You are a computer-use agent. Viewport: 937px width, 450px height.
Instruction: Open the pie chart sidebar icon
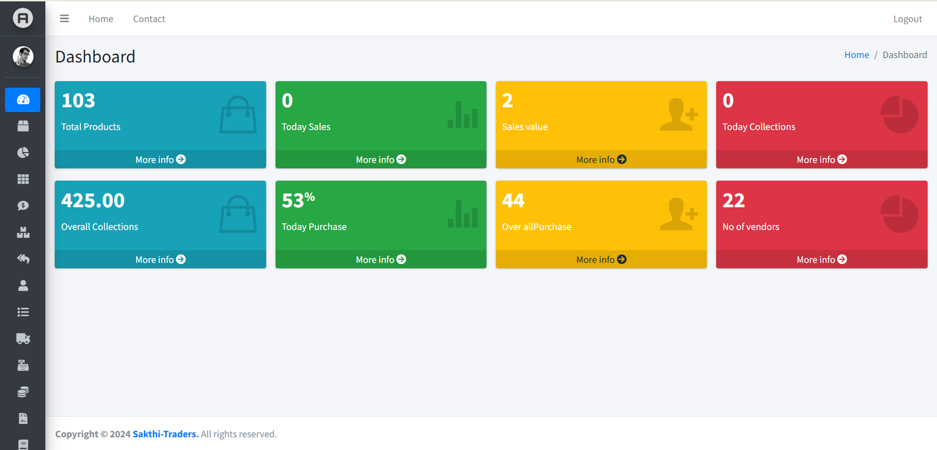(x=23, y=153)
